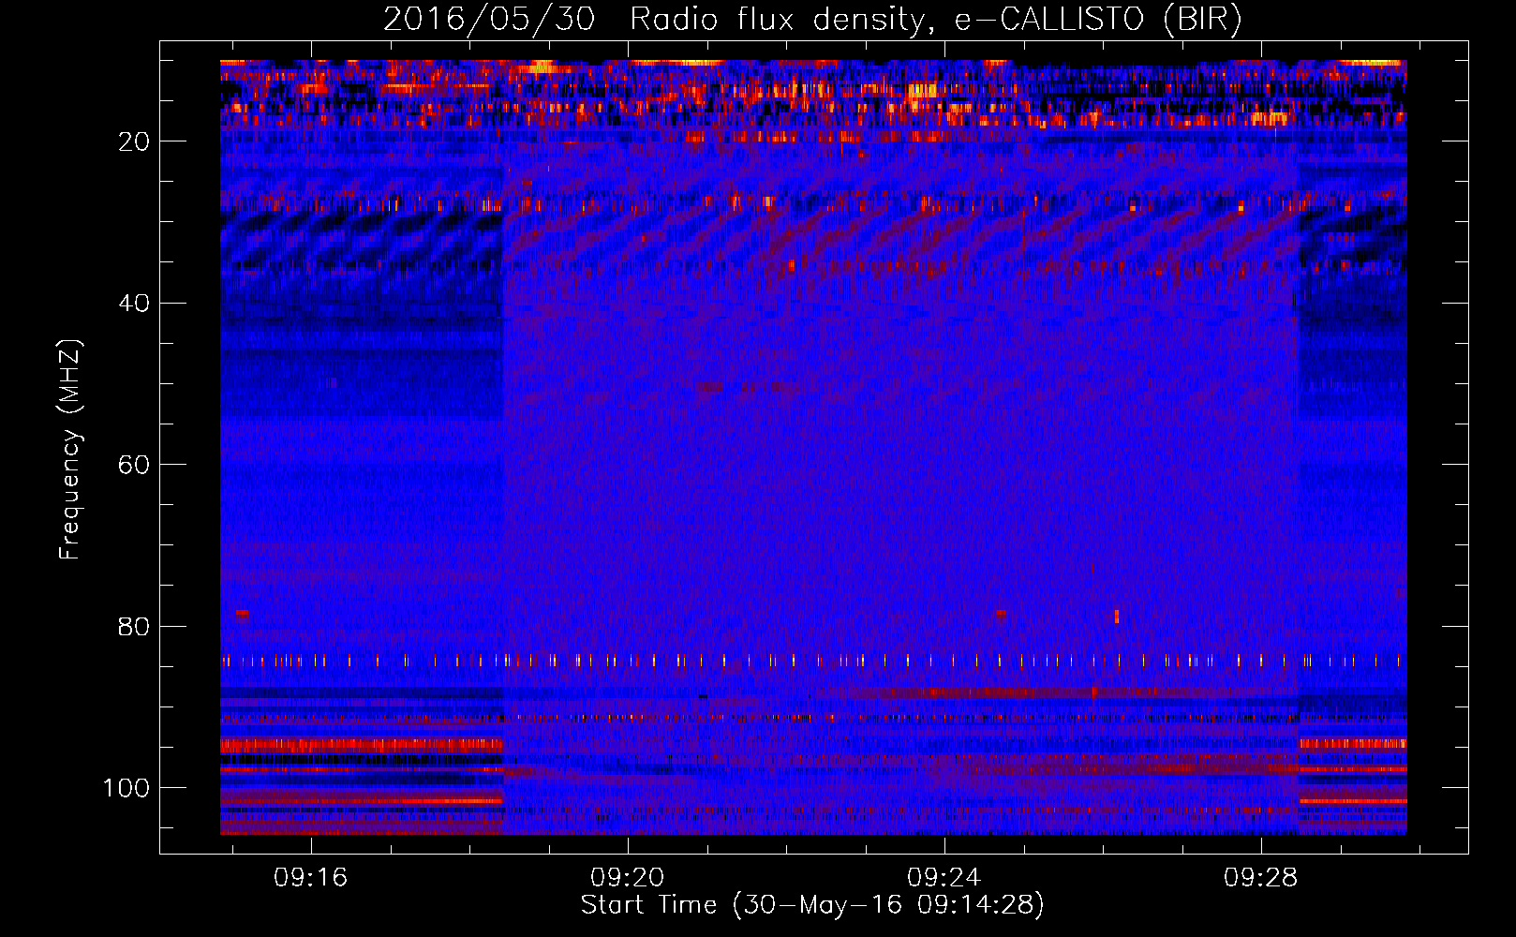Click the 09:24 time tick label
The height and width of the screenshot is (937, 1516).
point(944,878)
